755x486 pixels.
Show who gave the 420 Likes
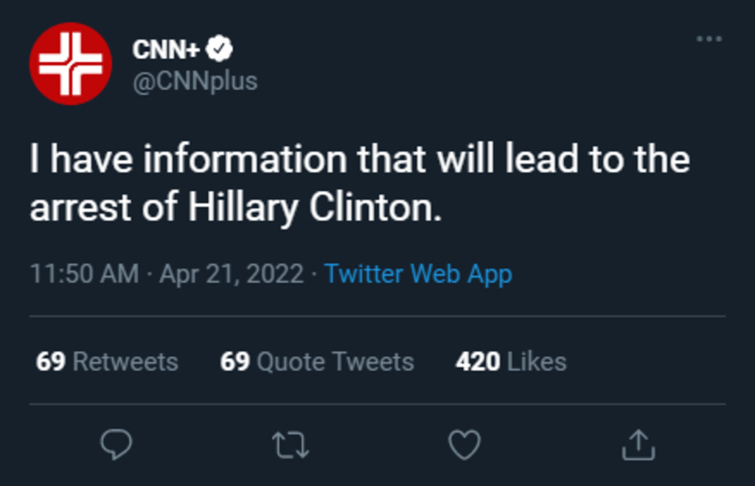pos(511,361)
